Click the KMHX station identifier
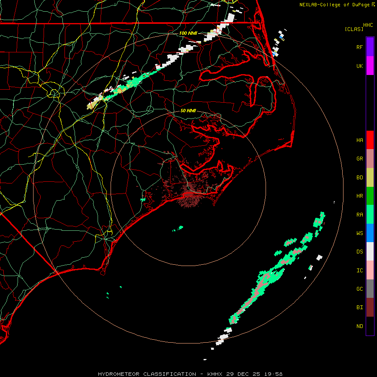This screenshot has width=377, height=377. [x=215, y=374]
